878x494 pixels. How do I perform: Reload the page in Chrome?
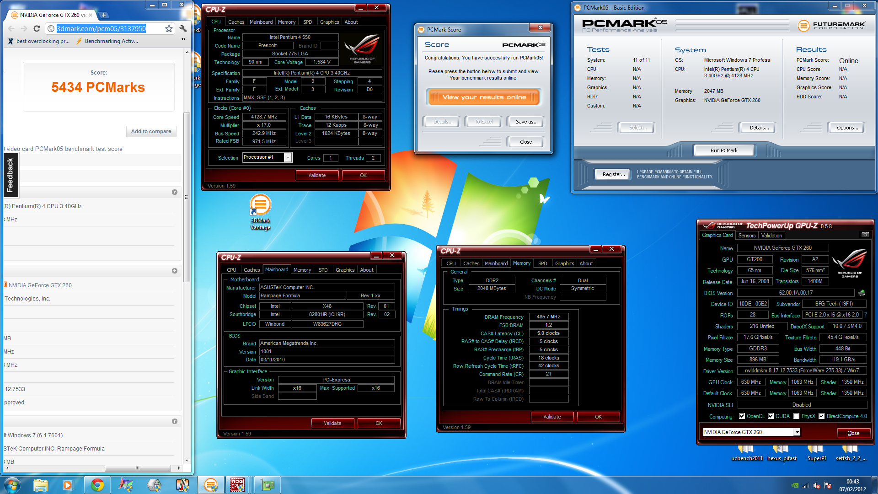point(37,28)
